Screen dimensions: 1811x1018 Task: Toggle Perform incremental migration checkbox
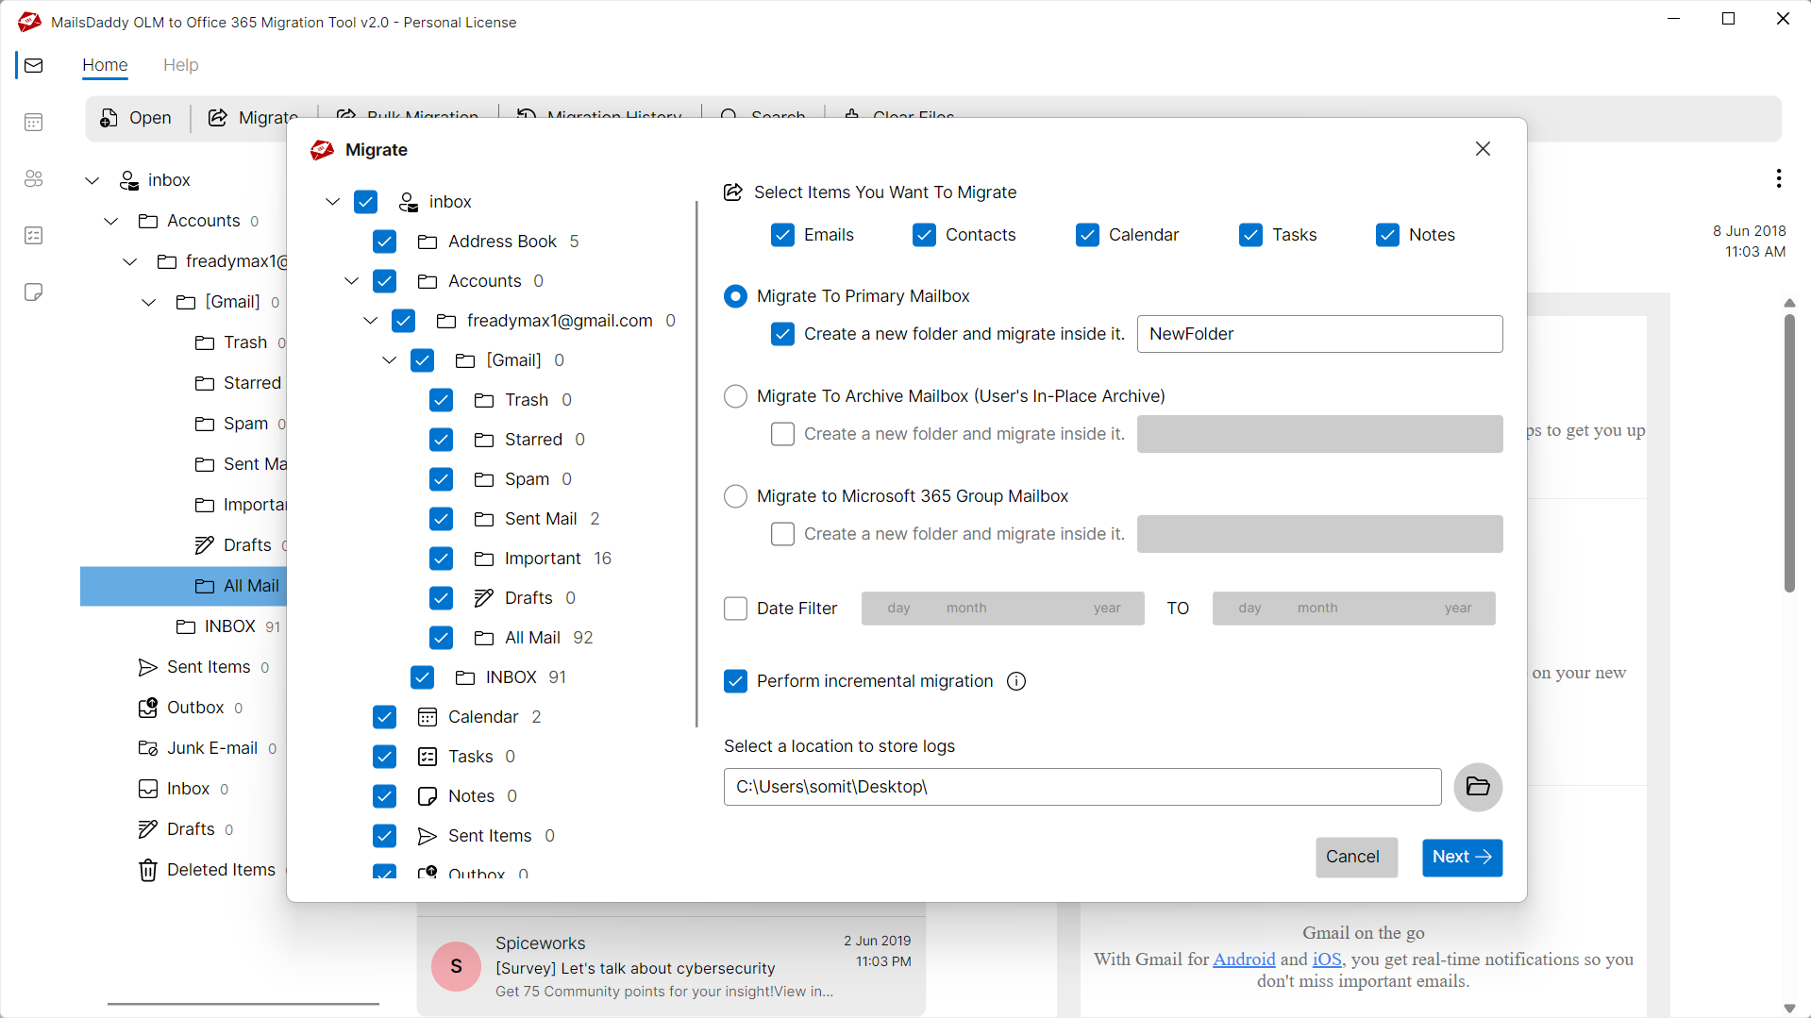[735, 681]
